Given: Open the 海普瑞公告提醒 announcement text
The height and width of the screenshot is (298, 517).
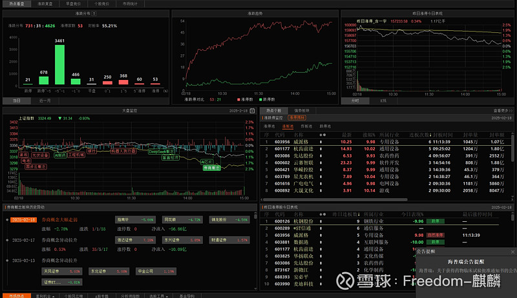Looking at the screenshot, I should 466,262.
